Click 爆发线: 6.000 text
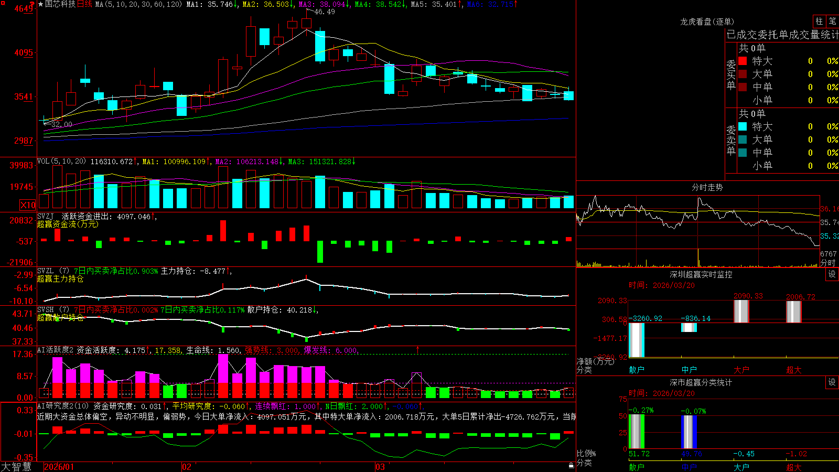Viewport: 839px width, 472px height. pyautogui.click(x=330, y=350)
